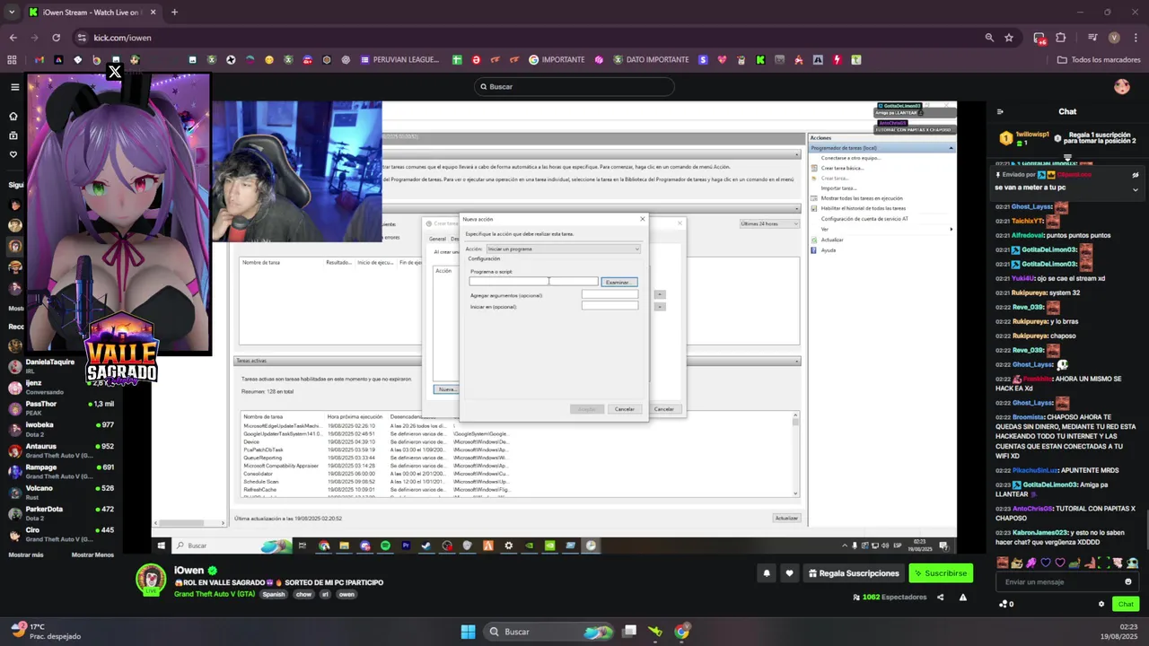Reload the page with refresh icon
1149x646 pixels.
[x=56, y=38]
